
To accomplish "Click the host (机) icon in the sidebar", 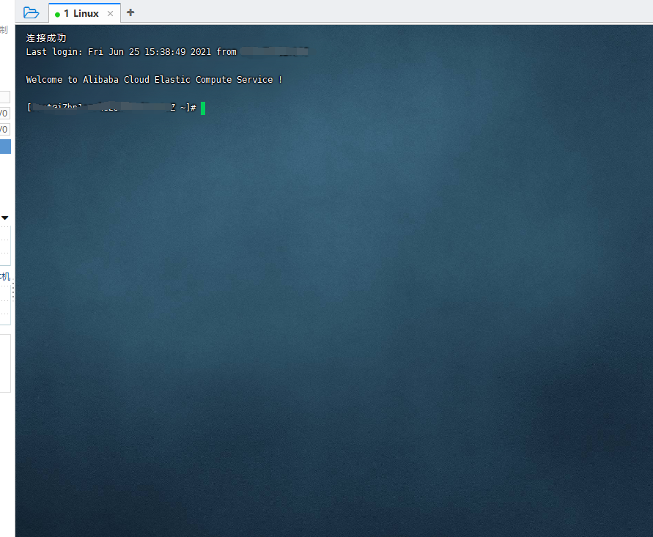I will click(x=4, y=276).
